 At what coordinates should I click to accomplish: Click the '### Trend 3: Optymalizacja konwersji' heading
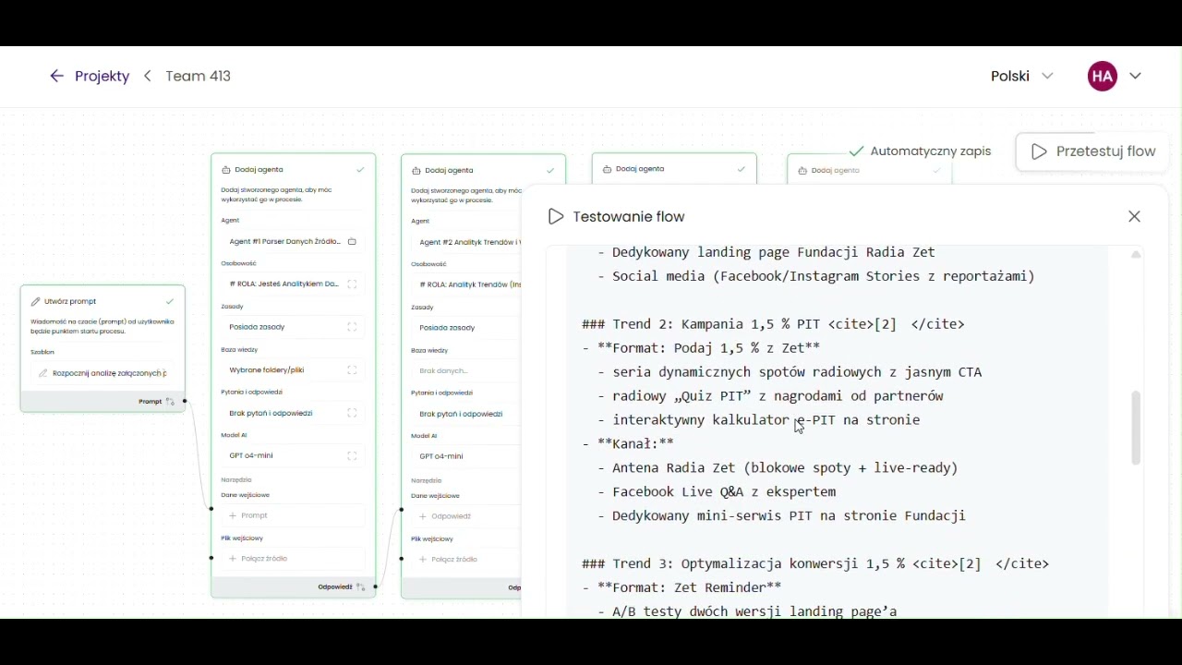pos(815,563)
